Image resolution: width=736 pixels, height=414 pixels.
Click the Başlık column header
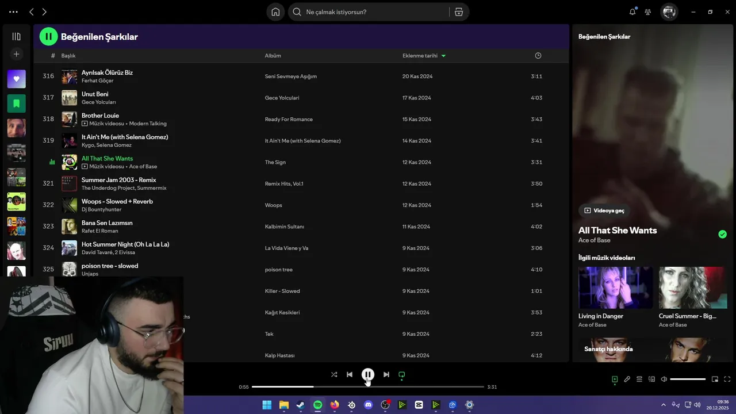(x=68, y=56)
